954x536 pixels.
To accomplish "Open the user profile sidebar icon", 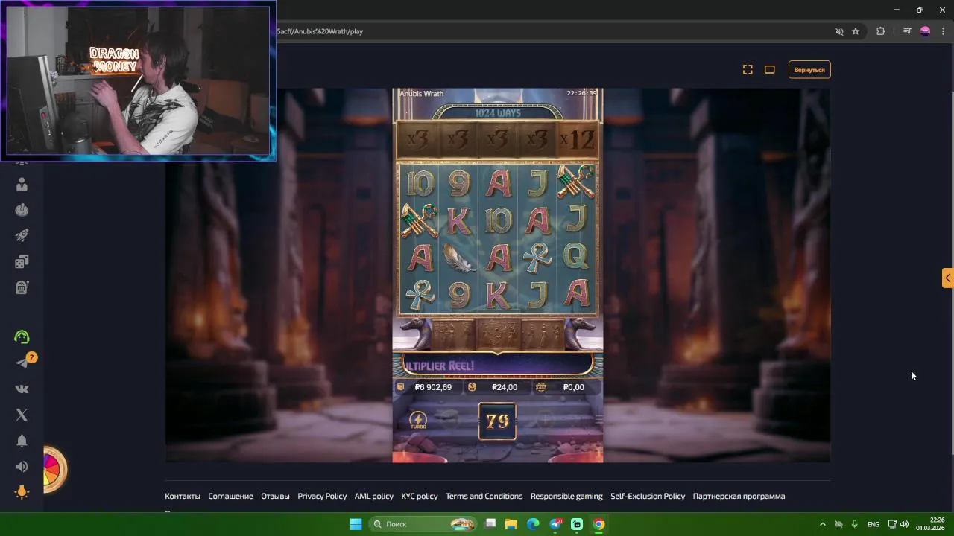I will (22, 185).
